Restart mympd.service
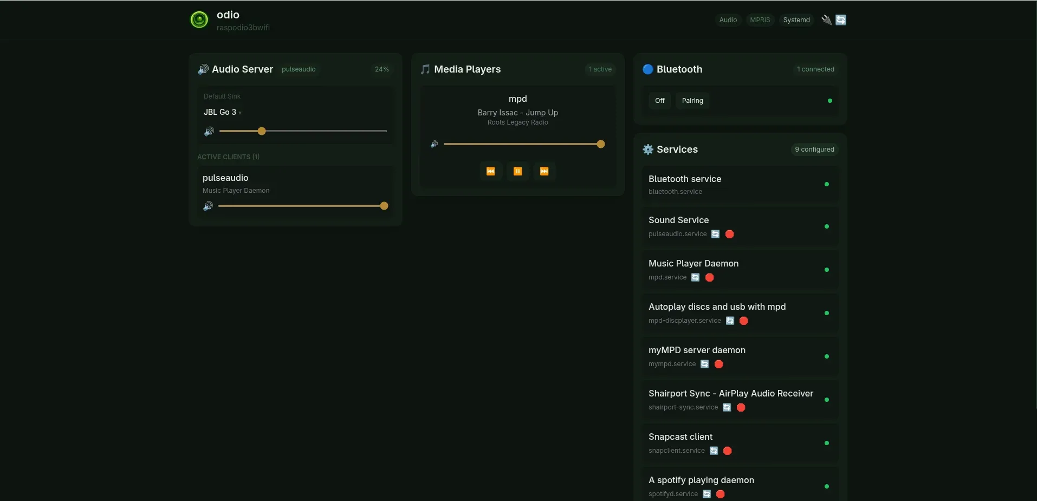Image resolution: width=1037 pixels, height=501 pixels. coord(705,364)
